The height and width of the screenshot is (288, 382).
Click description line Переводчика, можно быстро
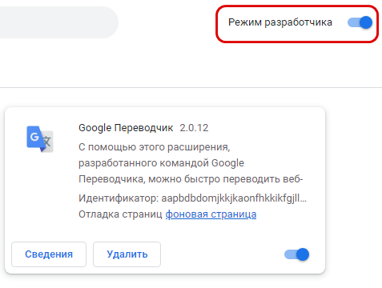point(191,179)
